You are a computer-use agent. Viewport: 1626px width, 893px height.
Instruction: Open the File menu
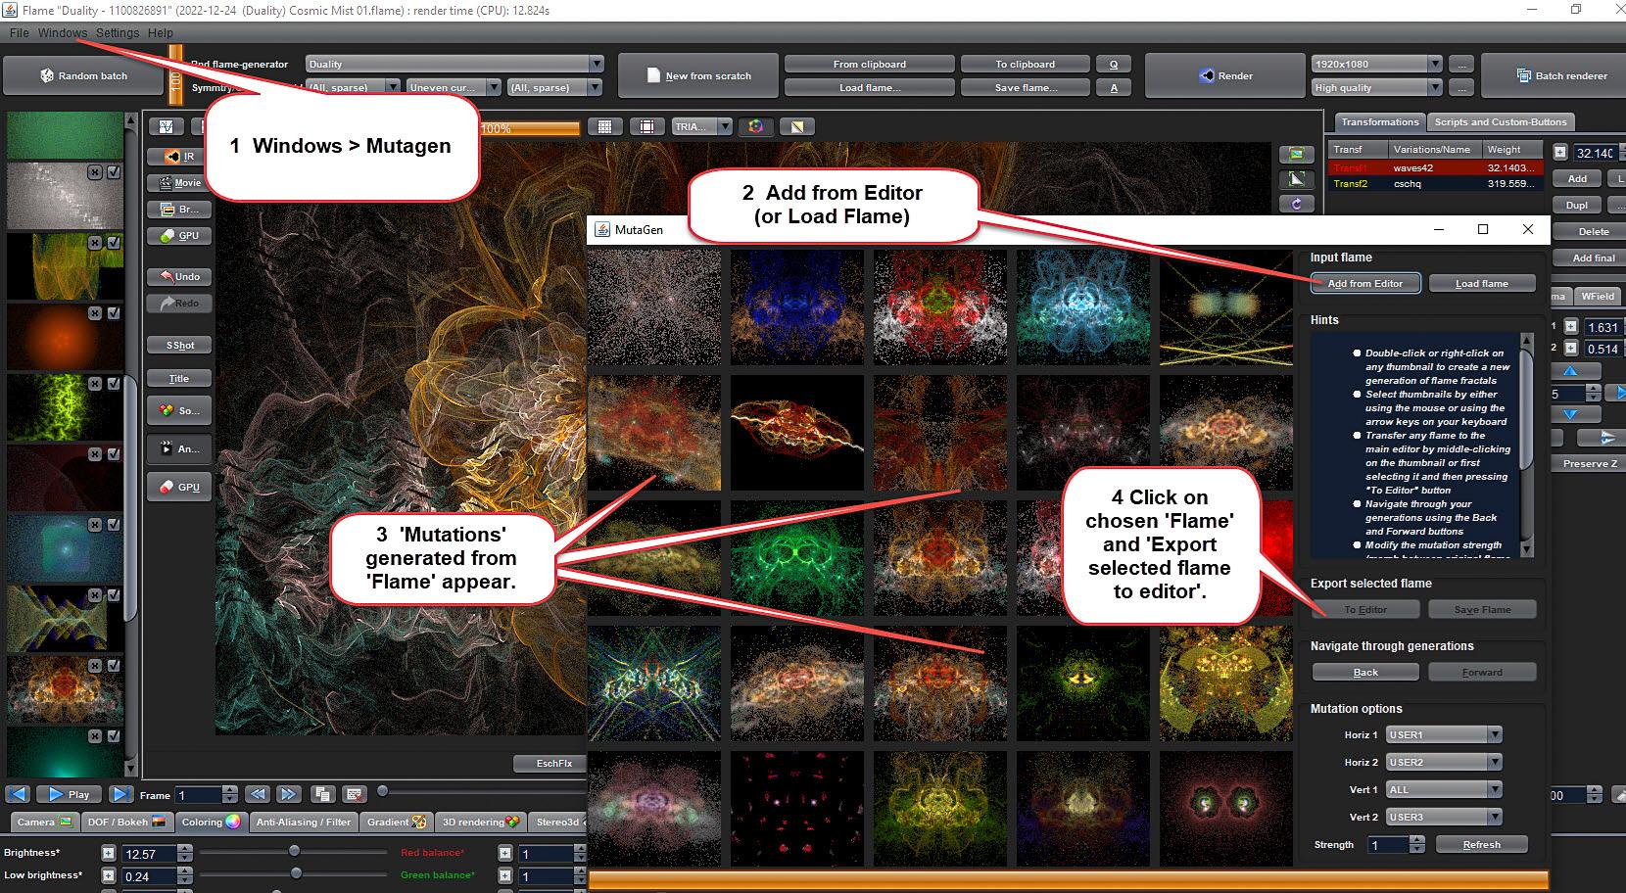[x=20, y=33]
